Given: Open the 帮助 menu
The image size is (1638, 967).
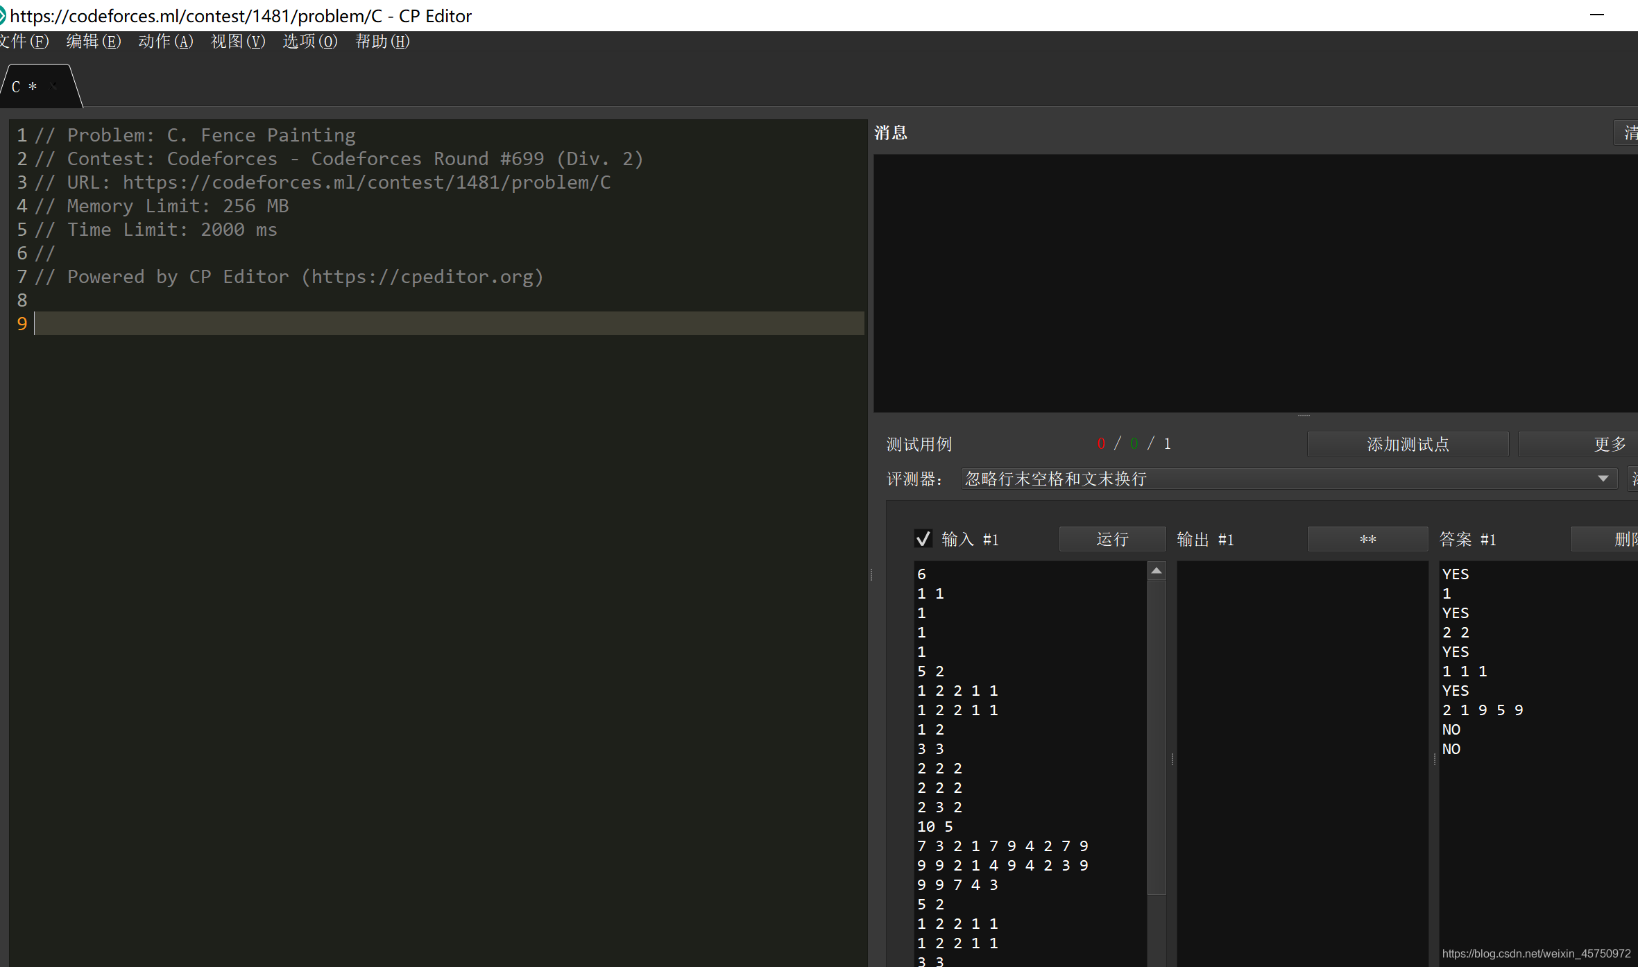Looking at the screenshot, I should coord(382,42).
